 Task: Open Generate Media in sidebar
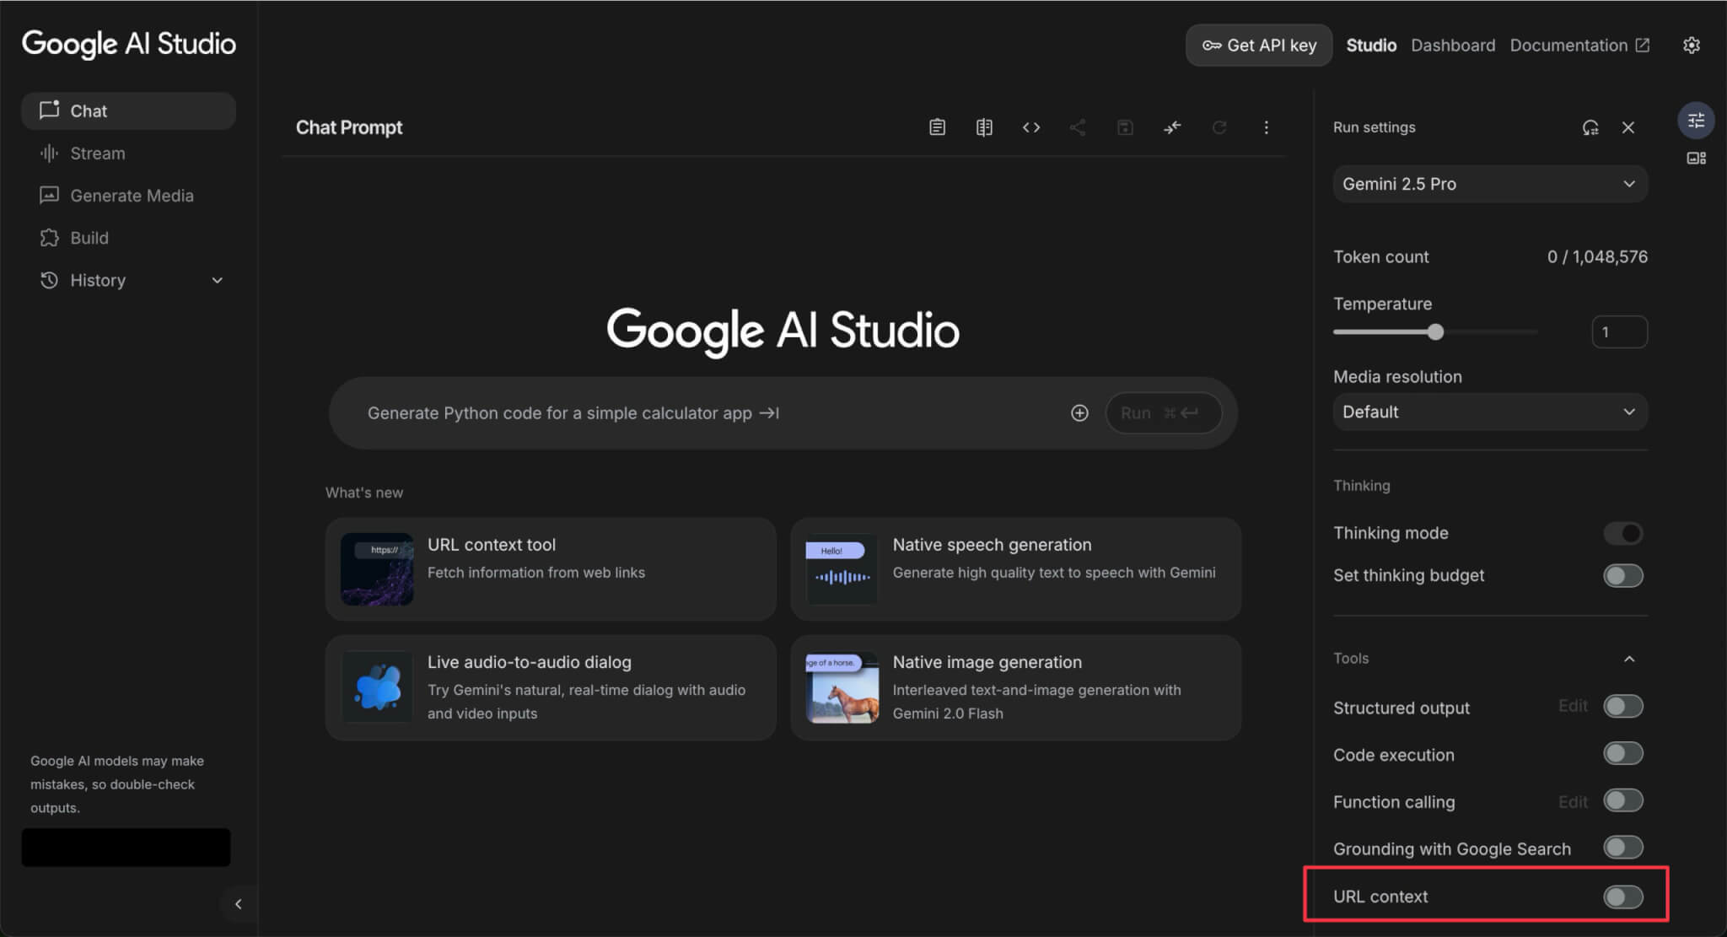click(x=128, y=196)
